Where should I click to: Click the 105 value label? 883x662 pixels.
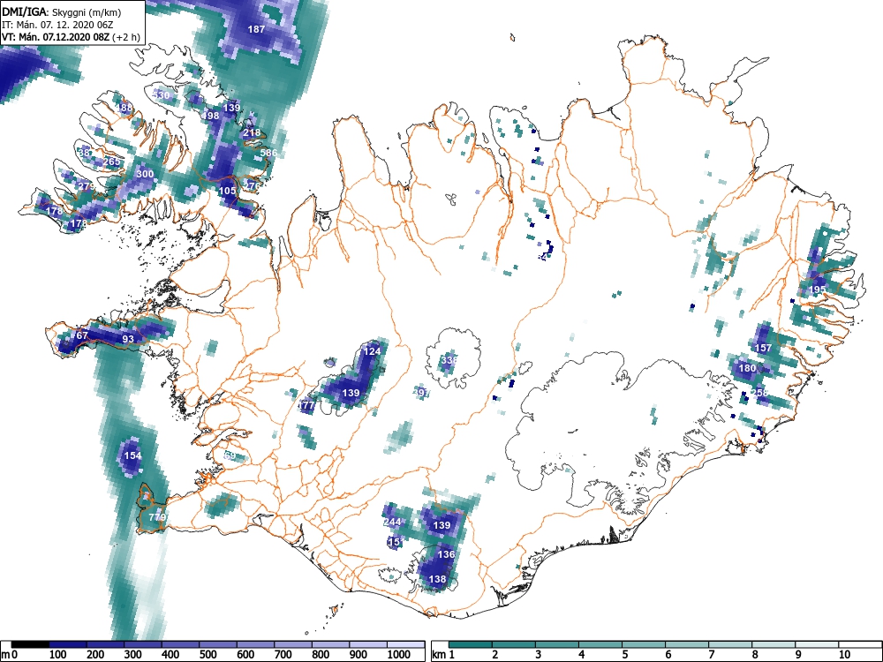click(x=227, y=191)
